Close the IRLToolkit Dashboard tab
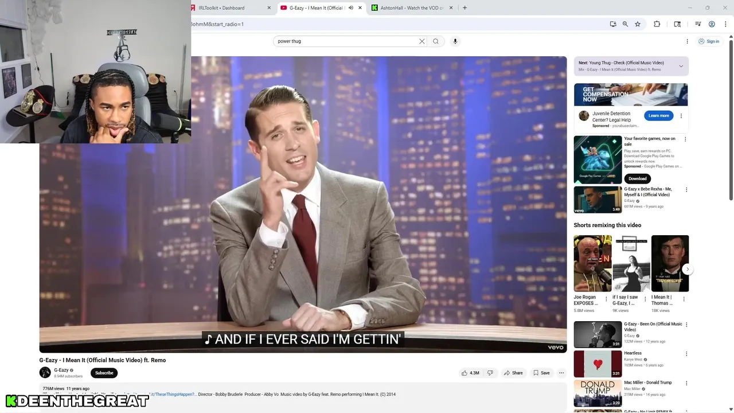This screenshot has height=413, width=734. point(269,8)
